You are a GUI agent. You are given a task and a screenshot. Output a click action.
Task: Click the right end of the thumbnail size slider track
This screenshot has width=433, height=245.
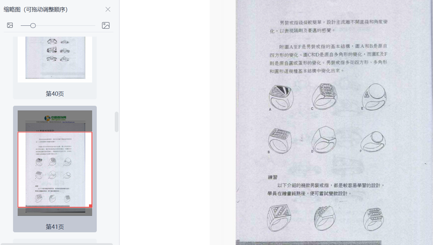tap(94, 25)
